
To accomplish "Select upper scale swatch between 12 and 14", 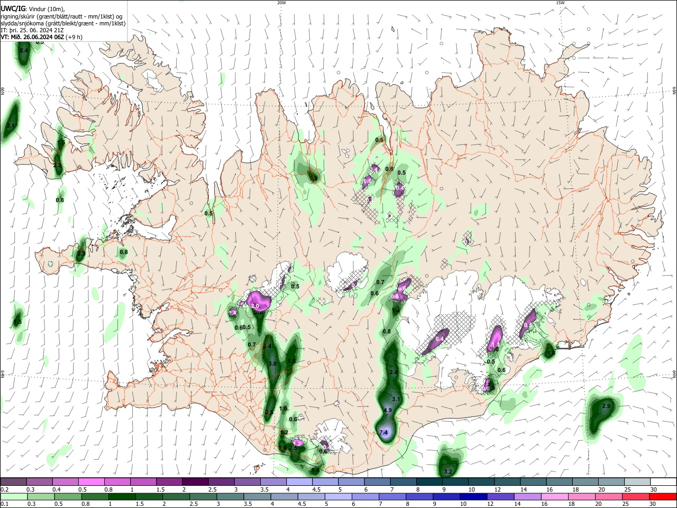I will (507, 482).
